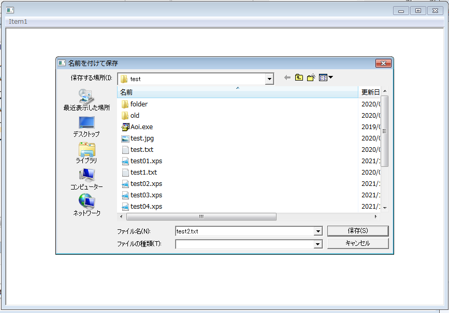The height and width of the screenshot is (313, 449).
Task: Select the 'old' folder icon
Action: click(x=125, y=116)
